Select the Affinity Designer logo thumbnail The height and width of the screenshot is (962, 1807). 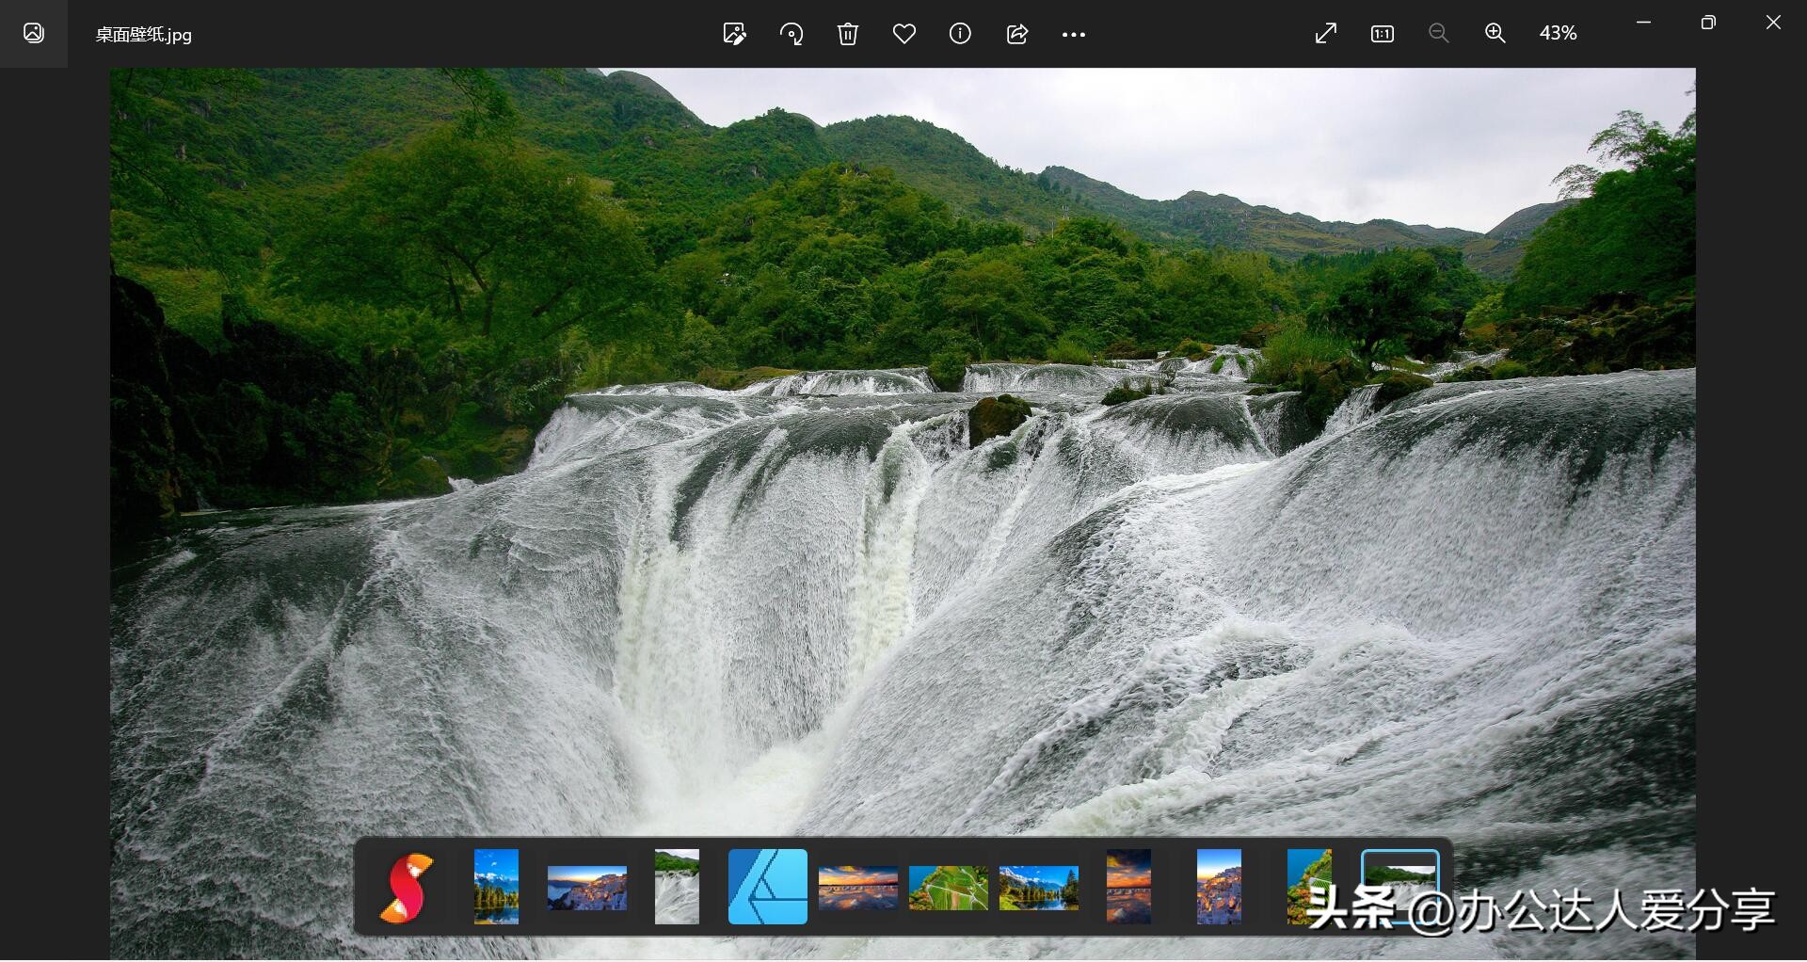click(766, 886)
